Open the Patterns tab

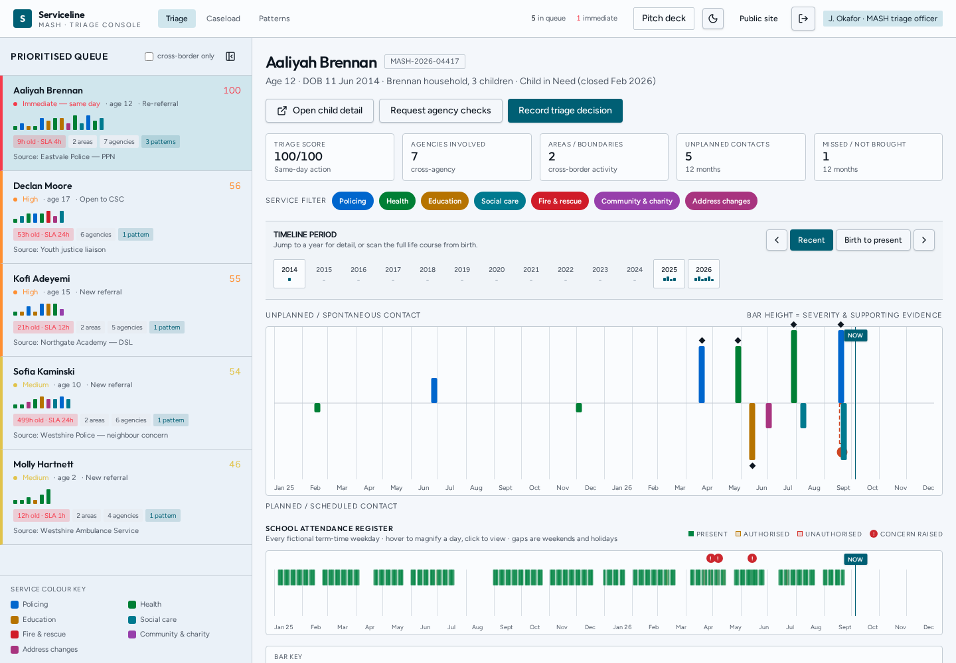tap(274, 19)
